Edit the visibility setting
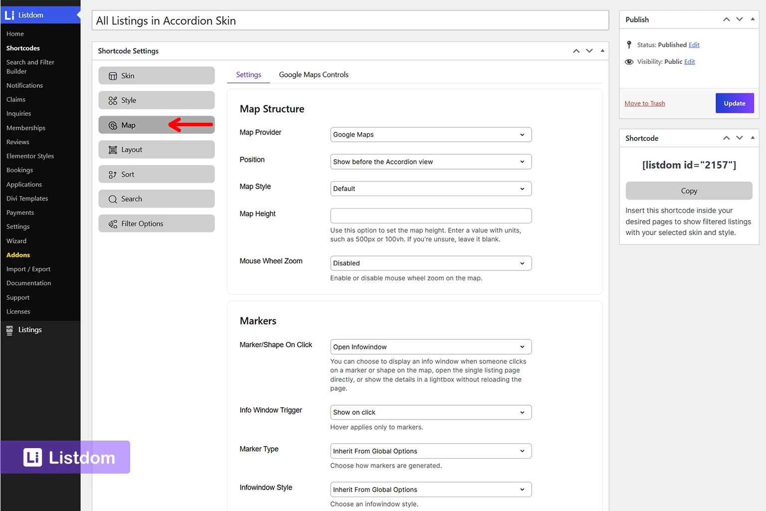Screen dimensions: 766x511 click(x=690, y=62)
